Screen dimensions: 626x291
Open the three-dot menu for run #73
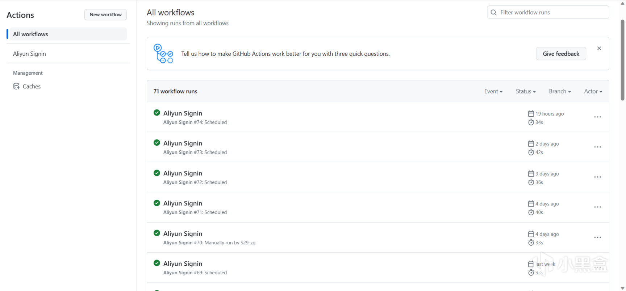(x=598, y=147)
